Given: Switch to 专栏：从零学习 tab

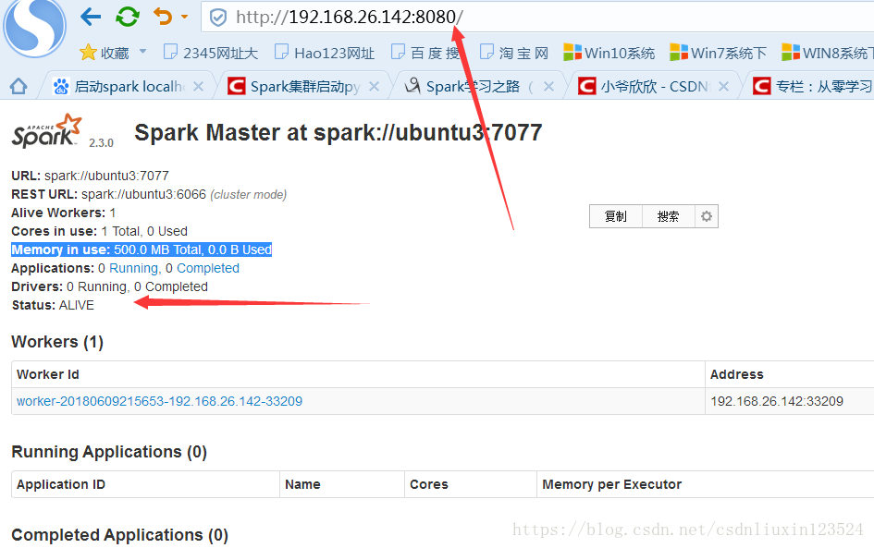Looking at the screenshot, I should (x=813, y=86).
